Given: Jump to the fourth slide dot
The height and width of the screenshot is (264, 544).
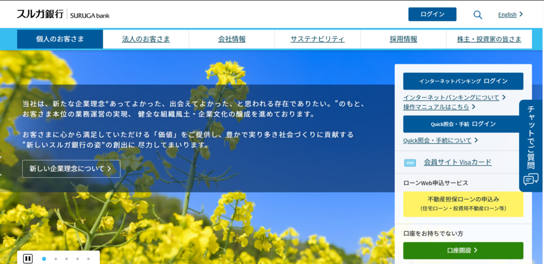Looking at the screenshot, I should (78, 259).
